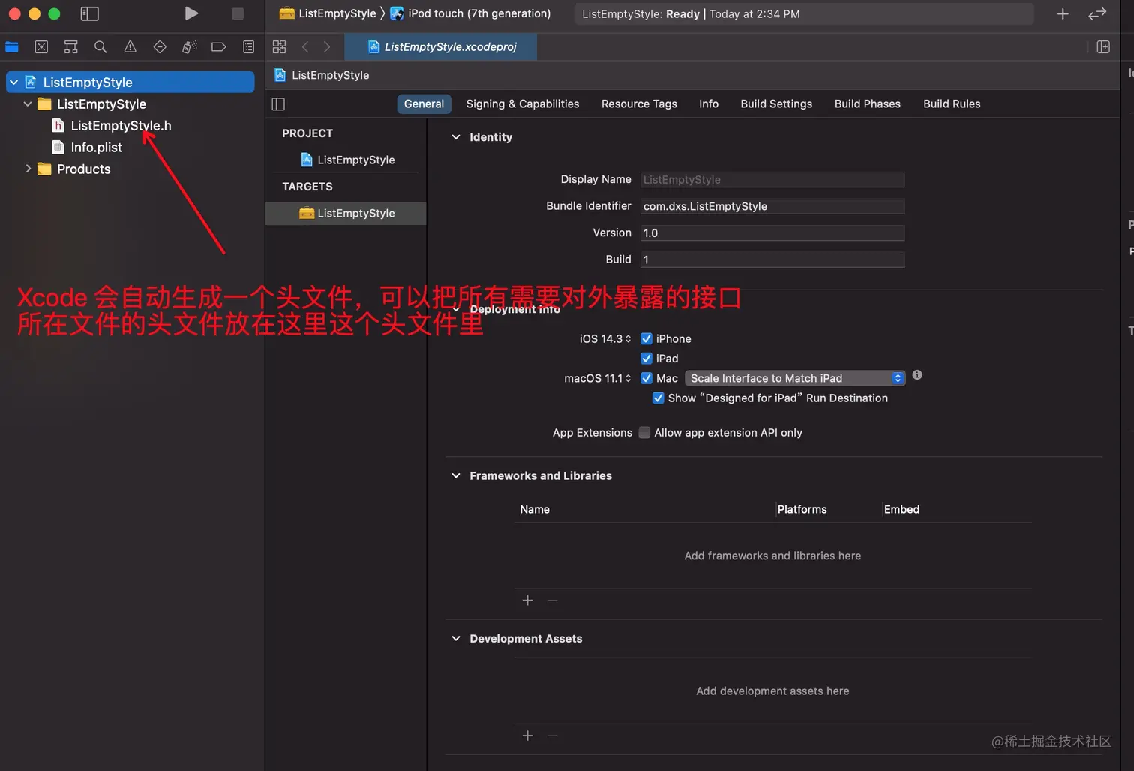Toggle the navigator sidebar visibility
This screenshot has height=771, width=1134.
pos(89,13)
